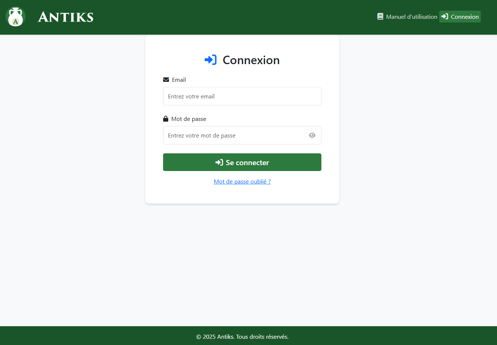Click the Mot de passe field label
Viewport: 497px width, 345px height.
pos(188,119)
